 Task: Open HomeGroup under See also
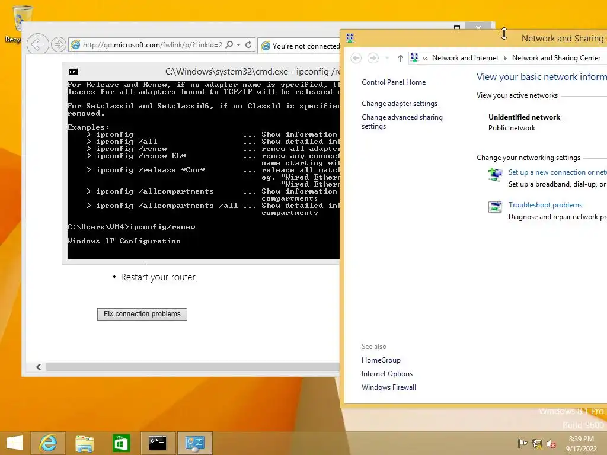[x=381, y=360]
